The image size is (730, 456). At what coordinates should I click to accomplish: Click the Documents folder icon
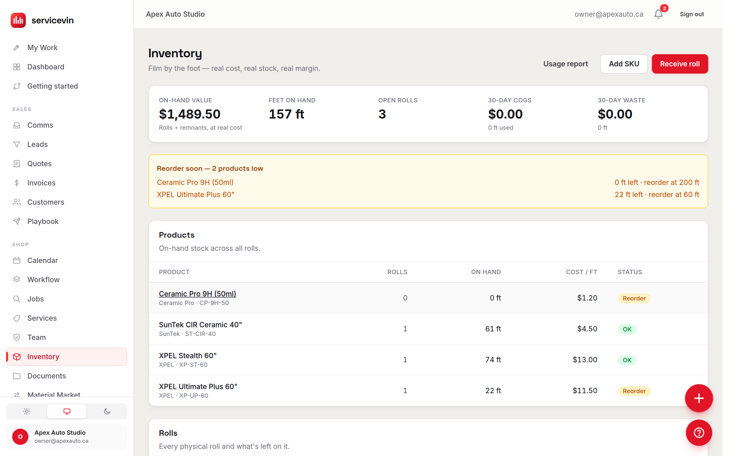16,376
